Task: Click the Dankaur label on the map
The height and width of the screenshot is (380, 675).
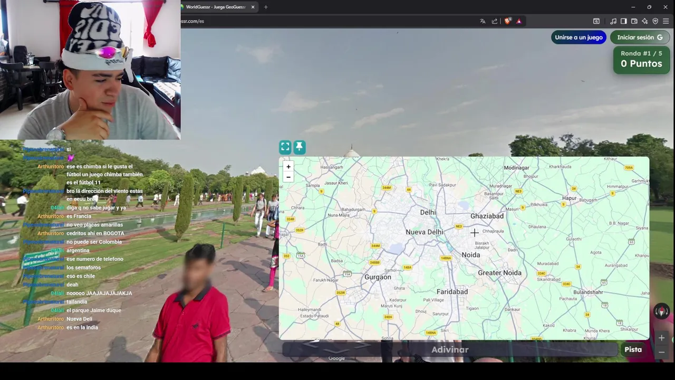Action: point(512,309)
